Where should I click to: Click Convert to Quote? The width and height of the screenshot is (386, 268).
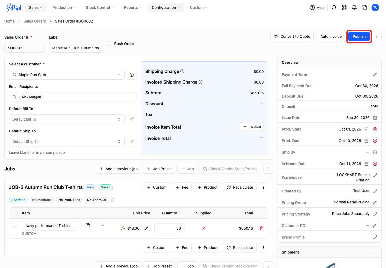coord(292,36)
